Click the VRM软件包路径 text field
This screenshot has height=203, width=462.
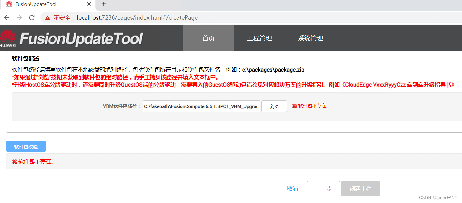pos(201,106)
